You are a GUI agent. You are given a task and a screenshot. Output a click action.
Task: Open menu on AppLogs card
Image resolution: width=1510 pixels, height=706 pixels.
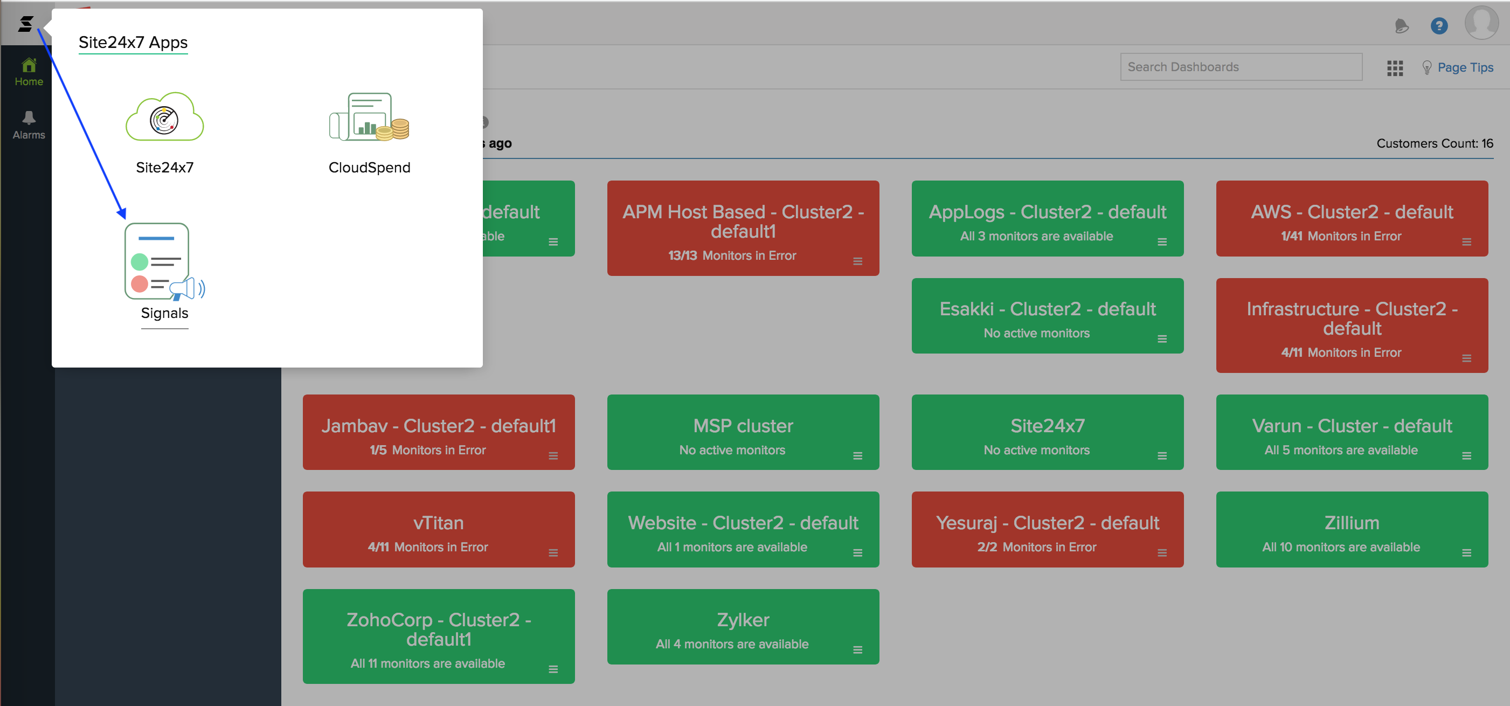click(1162, 241)
